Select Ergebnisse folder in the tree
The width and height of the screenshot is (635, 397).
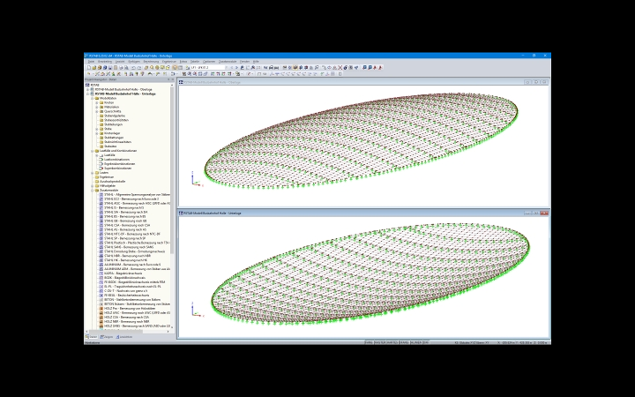tap(107, 177)
